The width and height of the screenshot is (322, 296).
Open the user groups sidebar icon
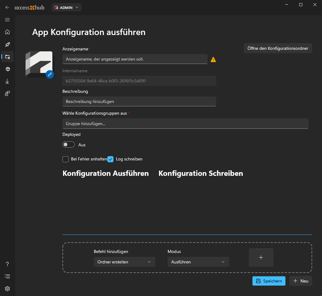[7, 94]
